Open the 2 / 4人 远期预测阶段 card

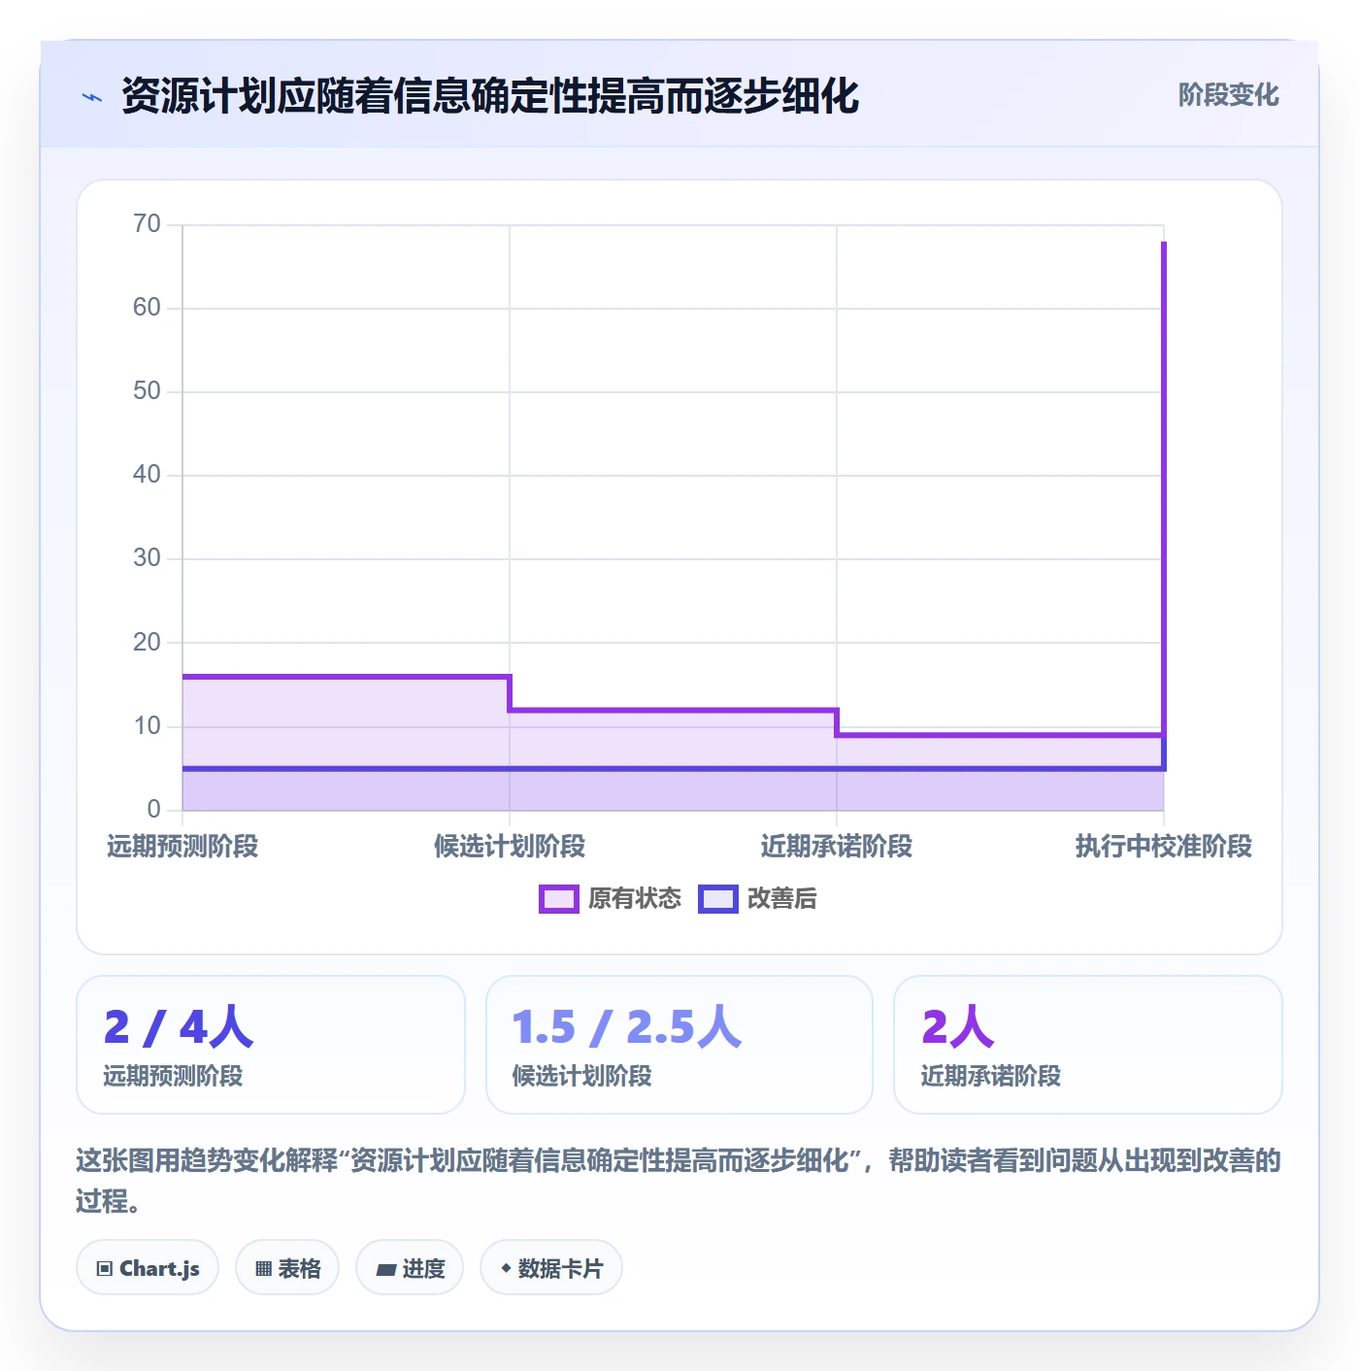(x=271, y=1045)
